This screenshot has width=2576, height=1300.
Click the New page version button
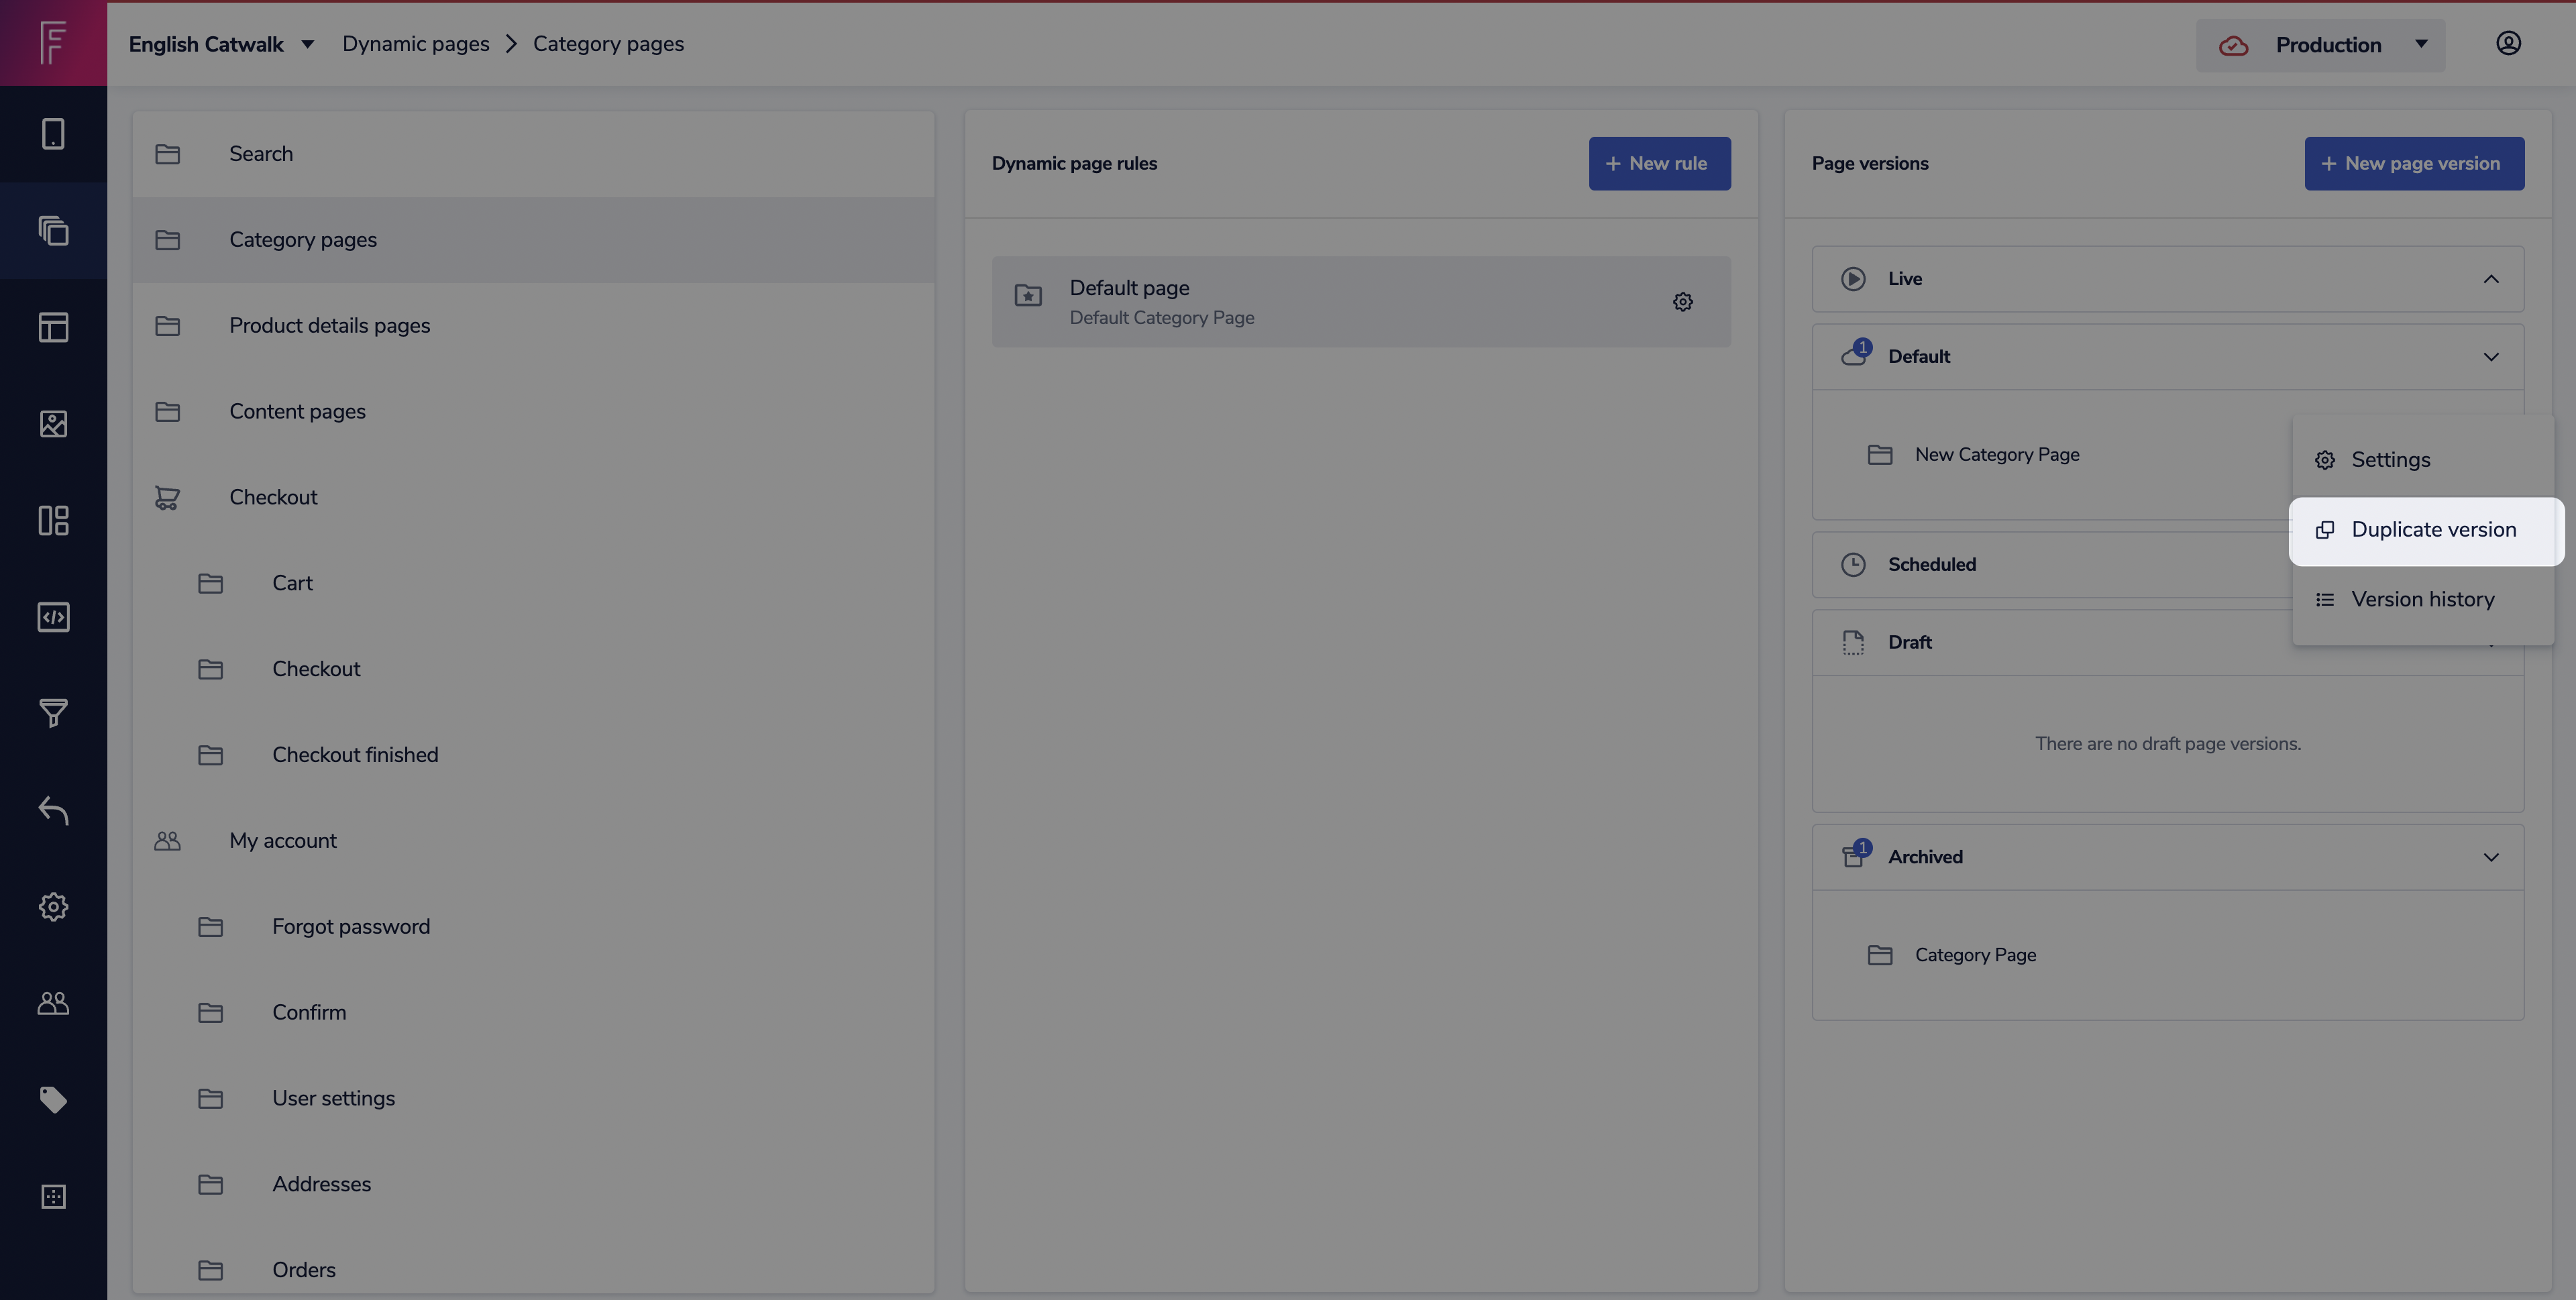[2413, 164]
